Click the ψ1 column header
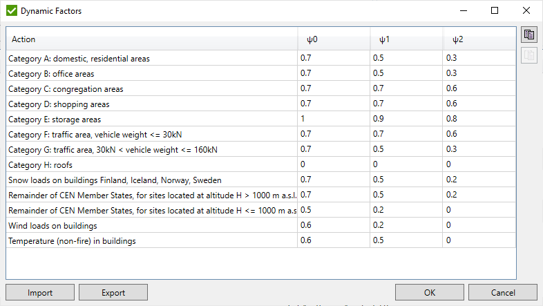Image resolution: width=543 pixels, height=306 pixels. (406, 39)
